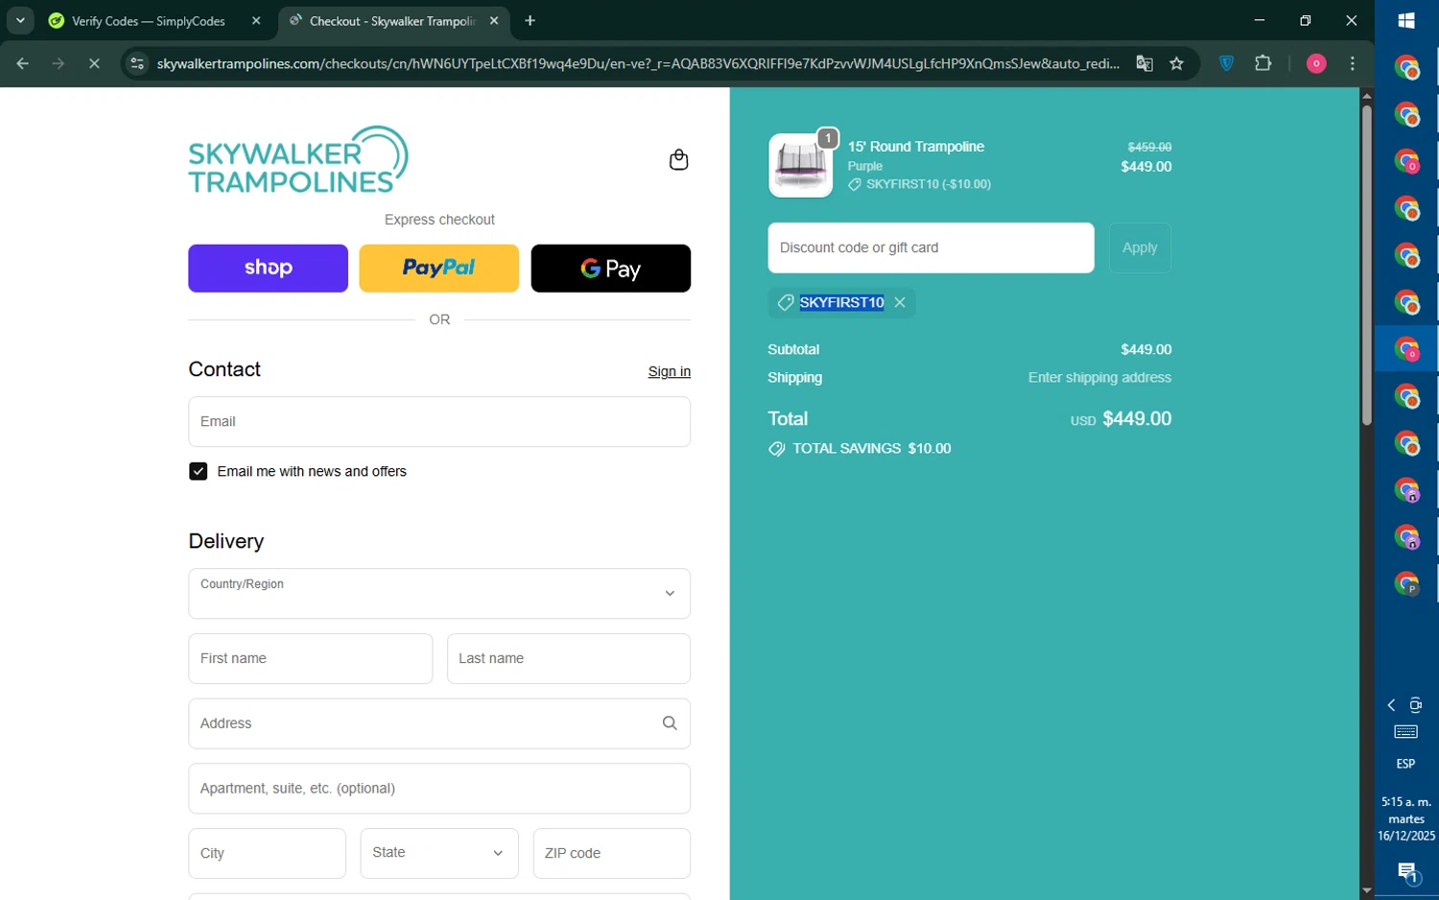Go back to the previous page
The width and height of the screenshot is (1439, 900).
pyautogui.click(x=23, y=64)
